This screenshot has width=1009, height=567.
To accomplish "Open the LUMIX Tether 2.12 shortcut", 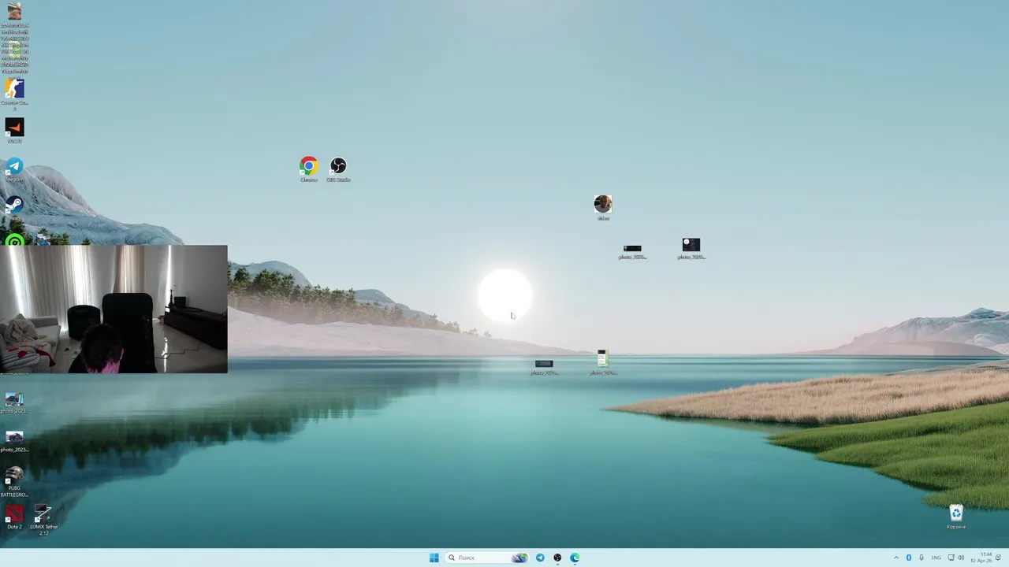I will pos(44,520).
